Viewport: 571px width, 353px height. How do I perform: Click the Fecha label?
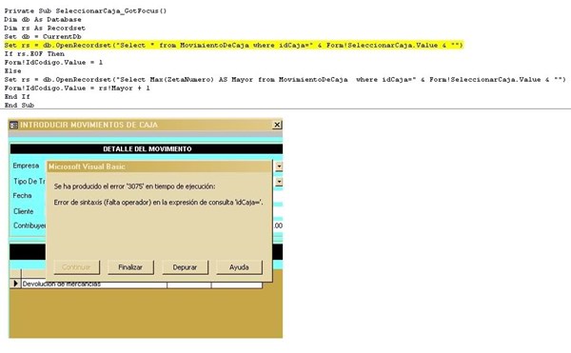click(22, 195)
